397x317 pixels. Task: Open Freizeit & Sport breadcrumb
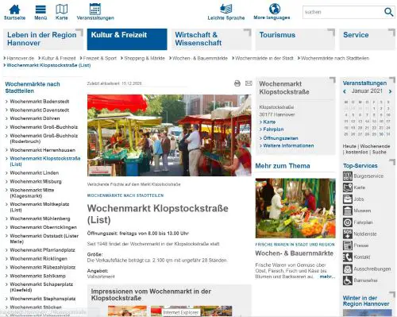pyautogui.click(x=99, y=58)
